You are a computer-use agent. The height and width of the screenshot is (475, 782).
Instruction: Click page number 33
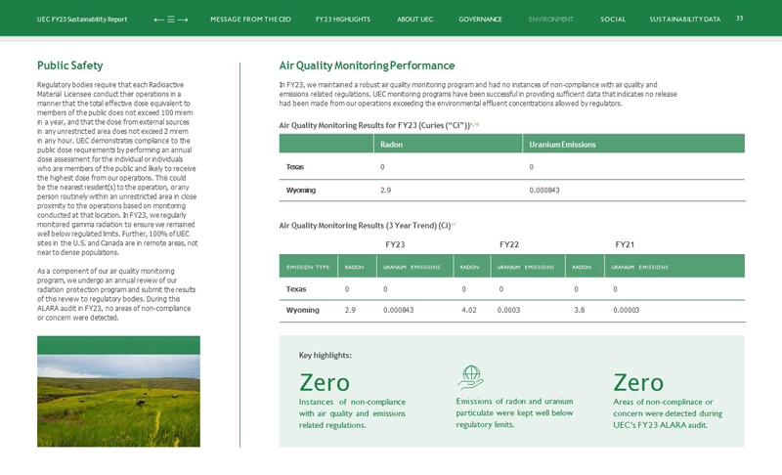739,19
